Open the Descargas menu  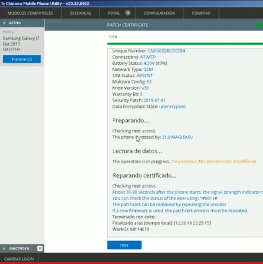(80, 13)
